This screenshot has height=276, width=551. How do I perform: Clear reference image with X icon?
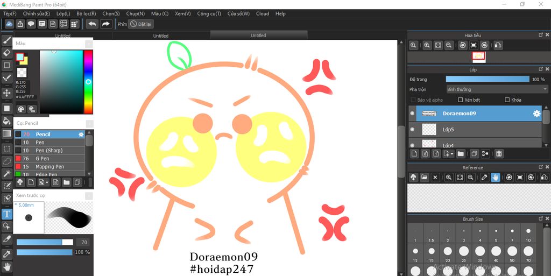click(x=435, y=178)
